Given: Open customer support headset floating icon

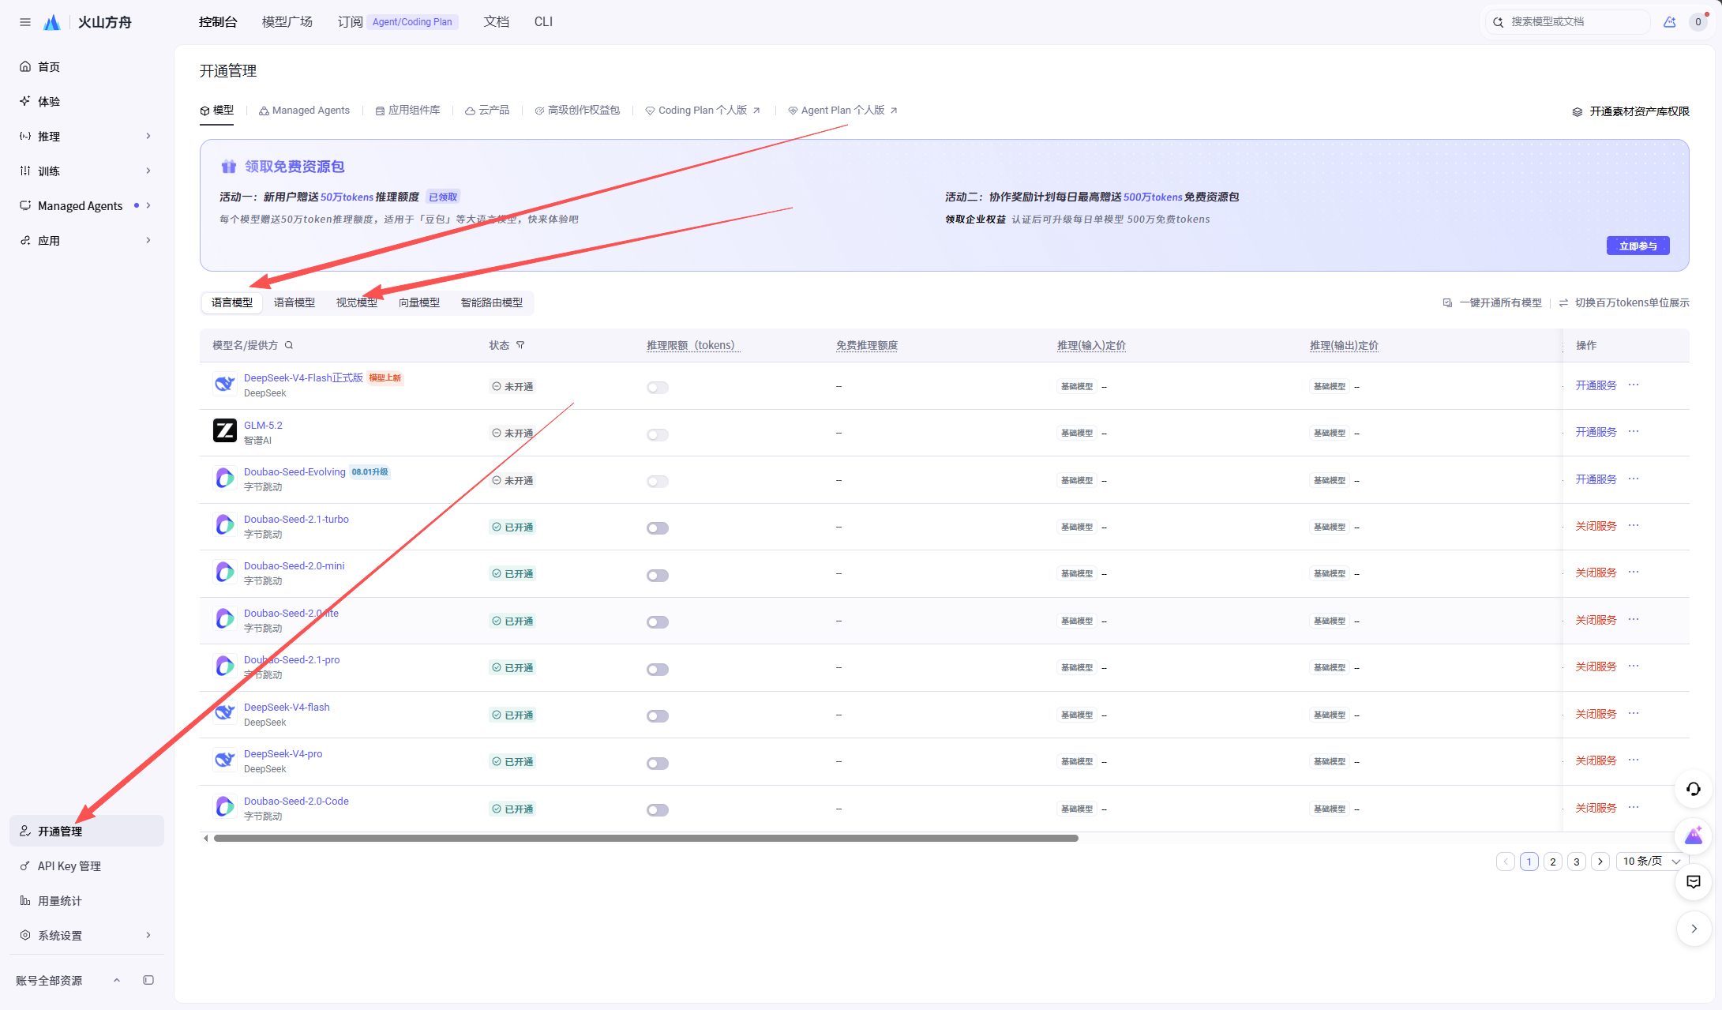Looking at the screenshot, I should (x=1694, y=789).
